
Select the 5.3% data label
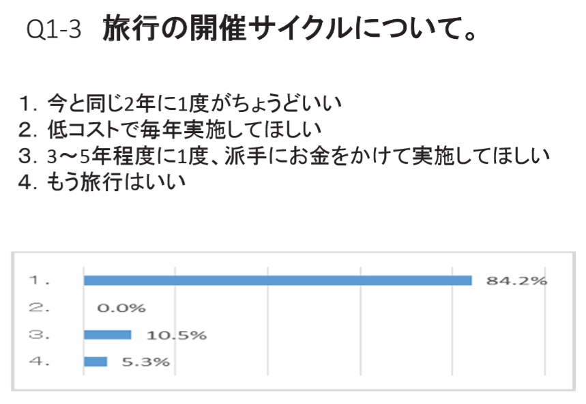point(145,362)
